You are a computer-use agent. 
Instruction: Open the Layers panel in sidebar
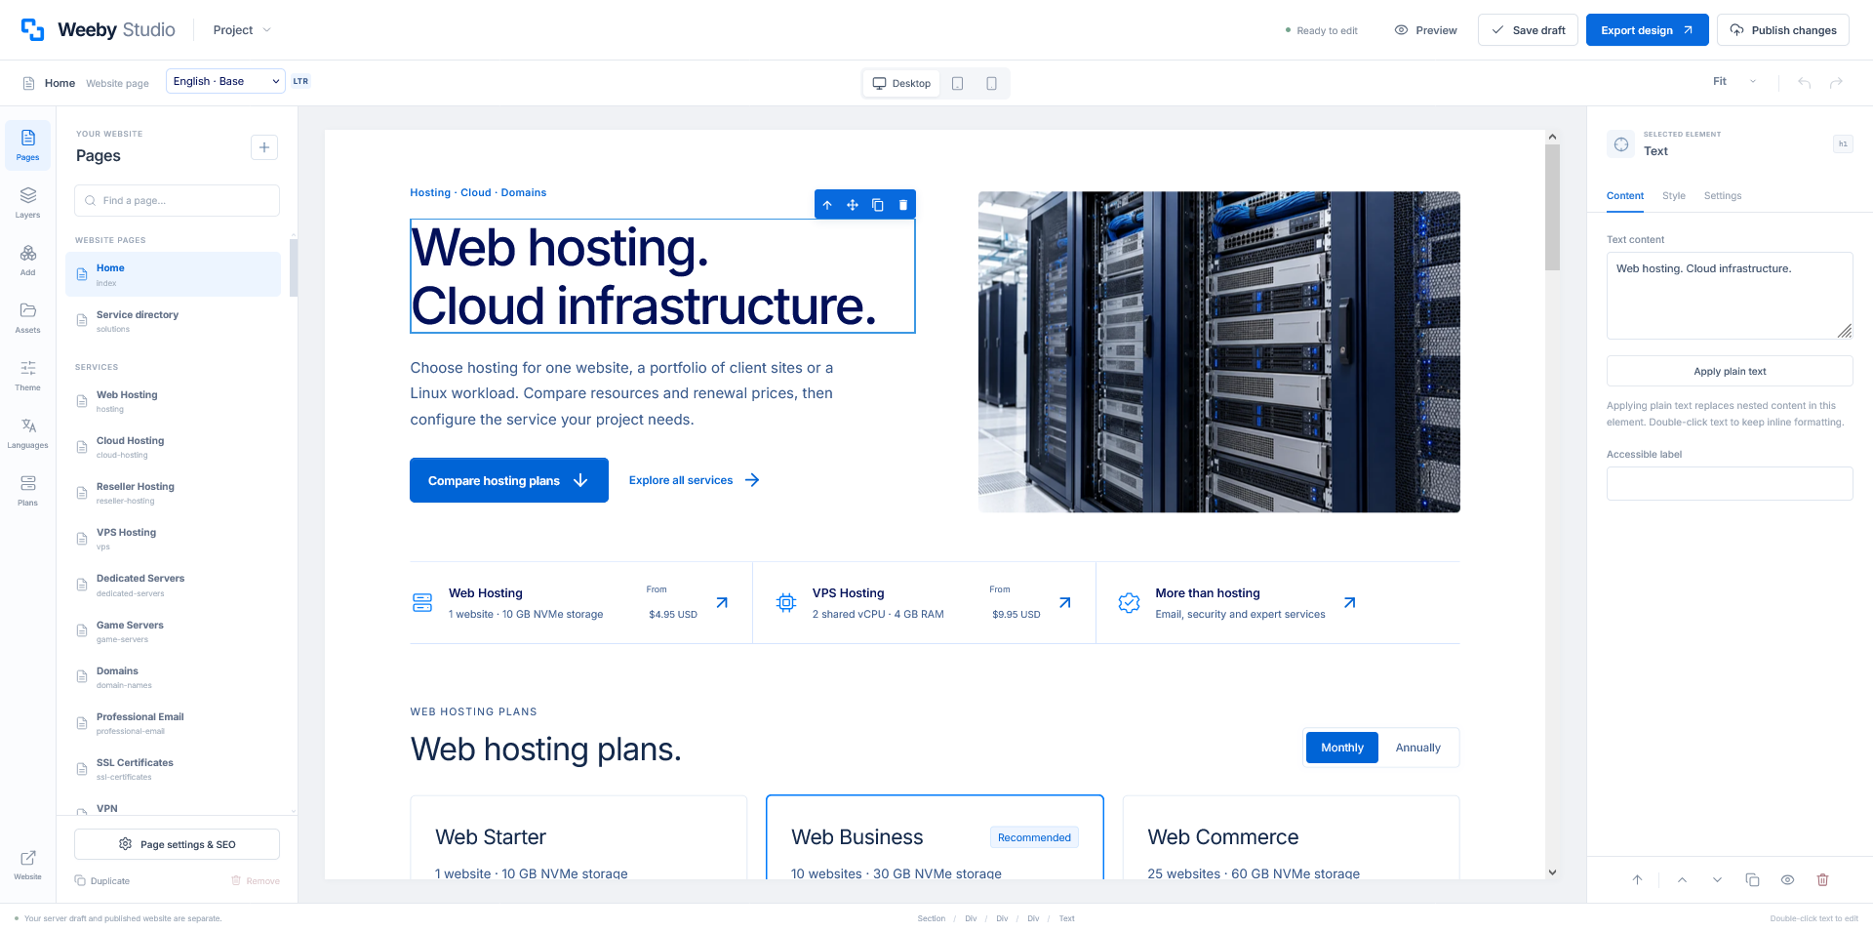(27, 203)
